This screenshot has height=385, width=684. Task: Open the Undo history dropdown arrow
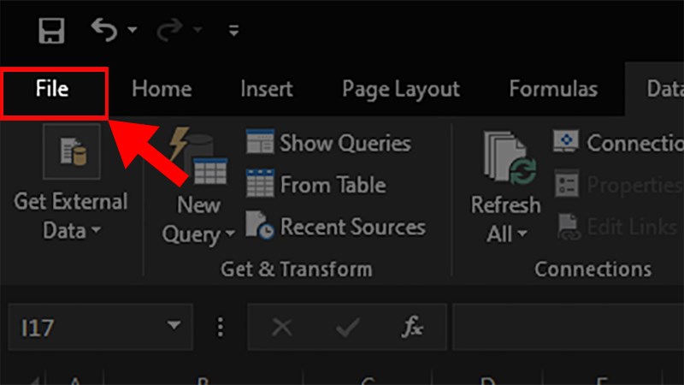133,32
